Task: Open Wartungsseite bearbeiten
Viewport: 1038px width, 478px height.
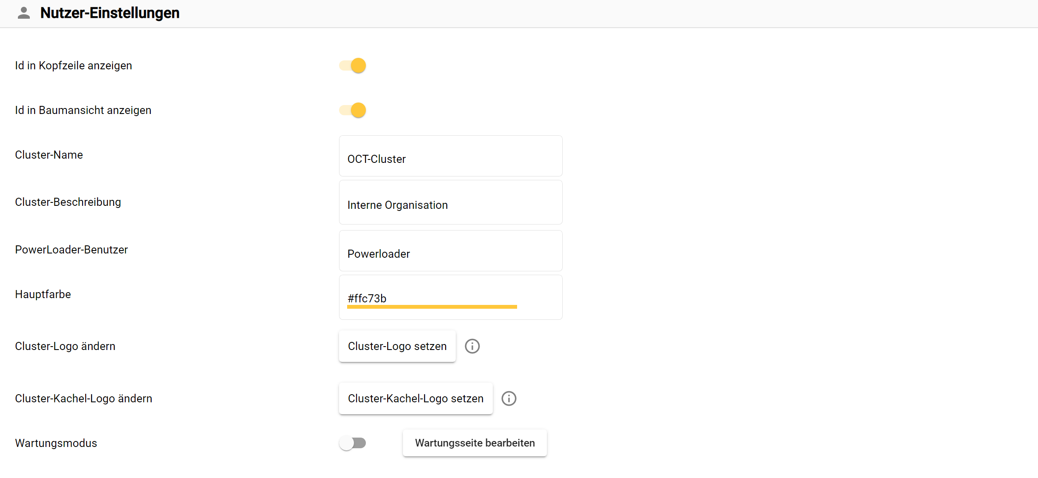Action: (474, 443)
